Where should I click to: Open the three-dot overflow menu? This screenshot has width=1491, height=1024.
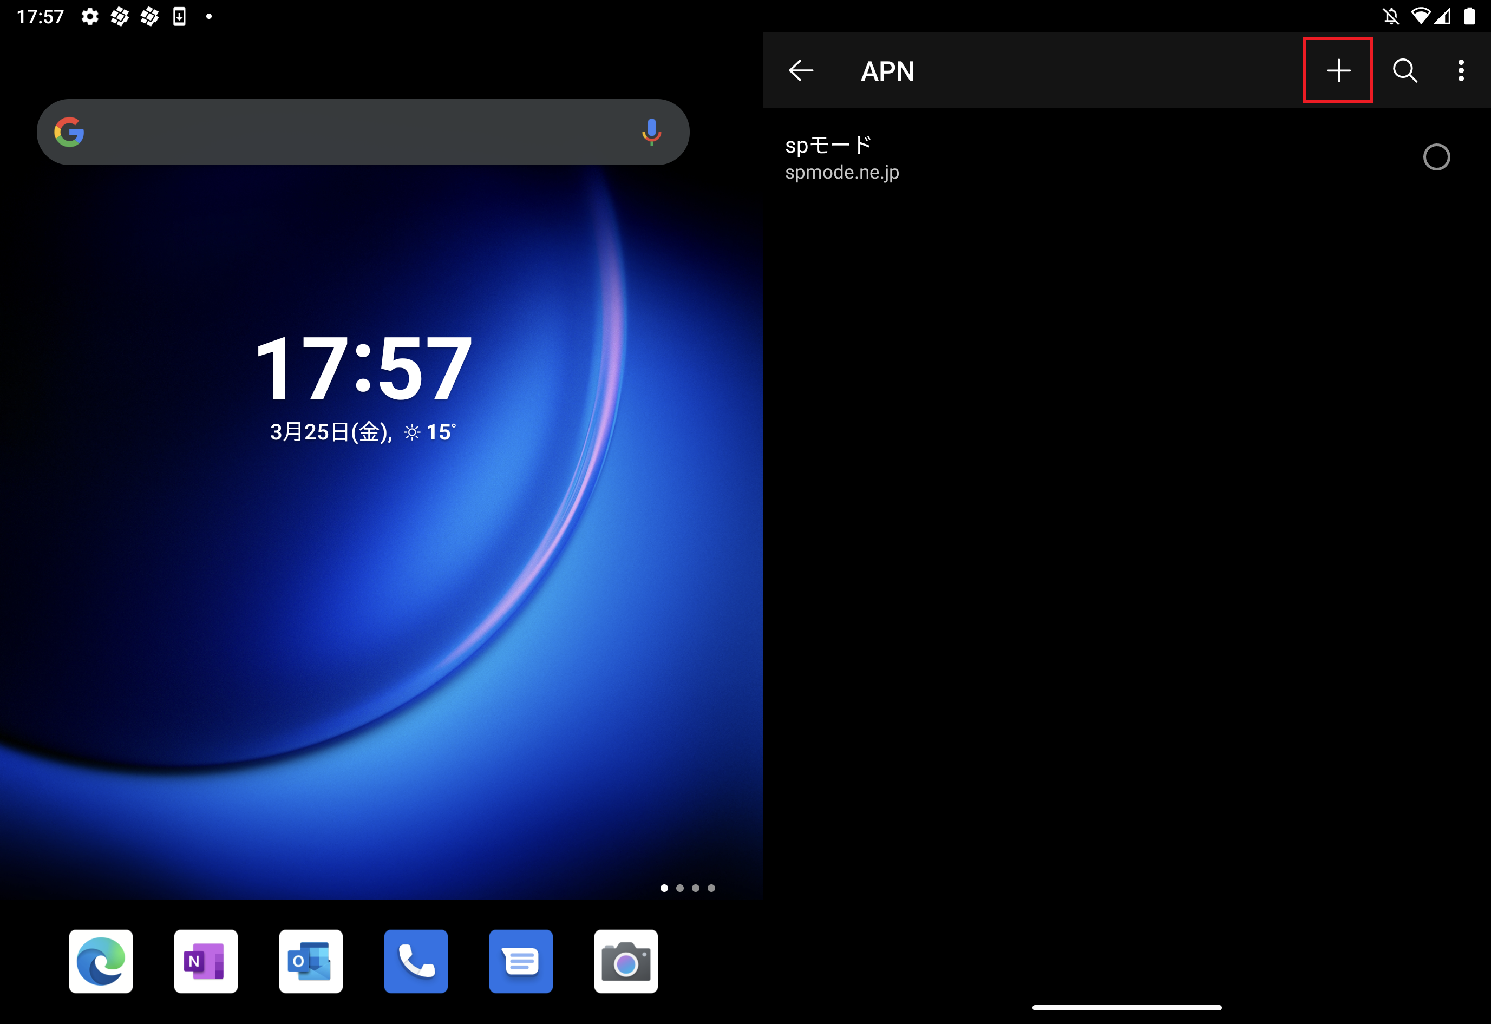point(1461,70)
